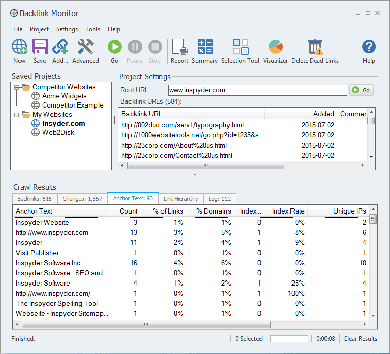Sort by the % Domains column header
The width and height of the screenshot is (390, 354).
(x=210, y=211)
